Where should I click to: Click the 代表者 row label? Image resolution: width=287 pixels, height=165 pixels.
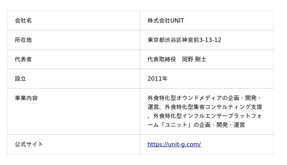pyautogui.click(x=23, y=60)
